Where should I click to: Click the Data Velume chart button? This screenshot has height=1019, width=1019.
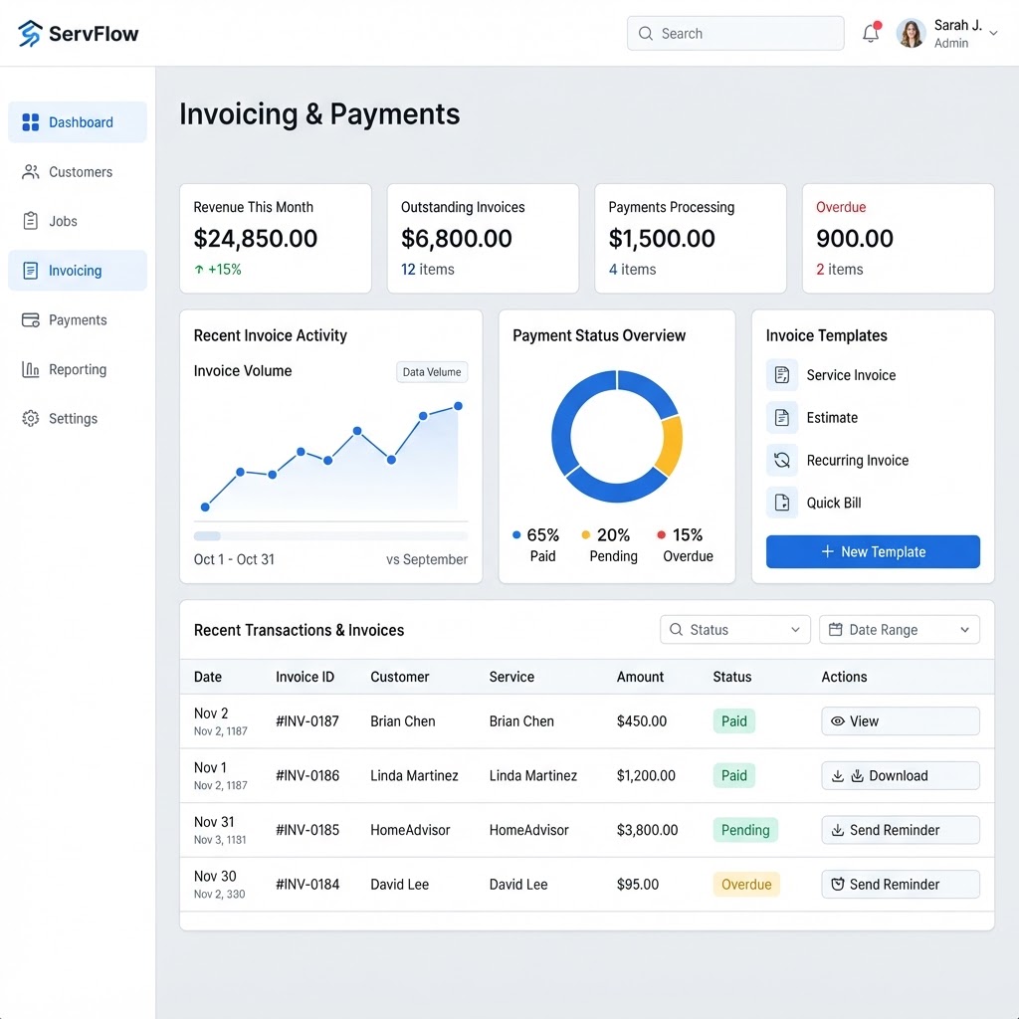(x=432, y=372)
